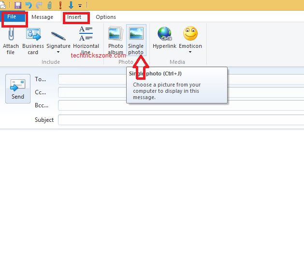Switch to the Options tab

[x=106, y=17]
